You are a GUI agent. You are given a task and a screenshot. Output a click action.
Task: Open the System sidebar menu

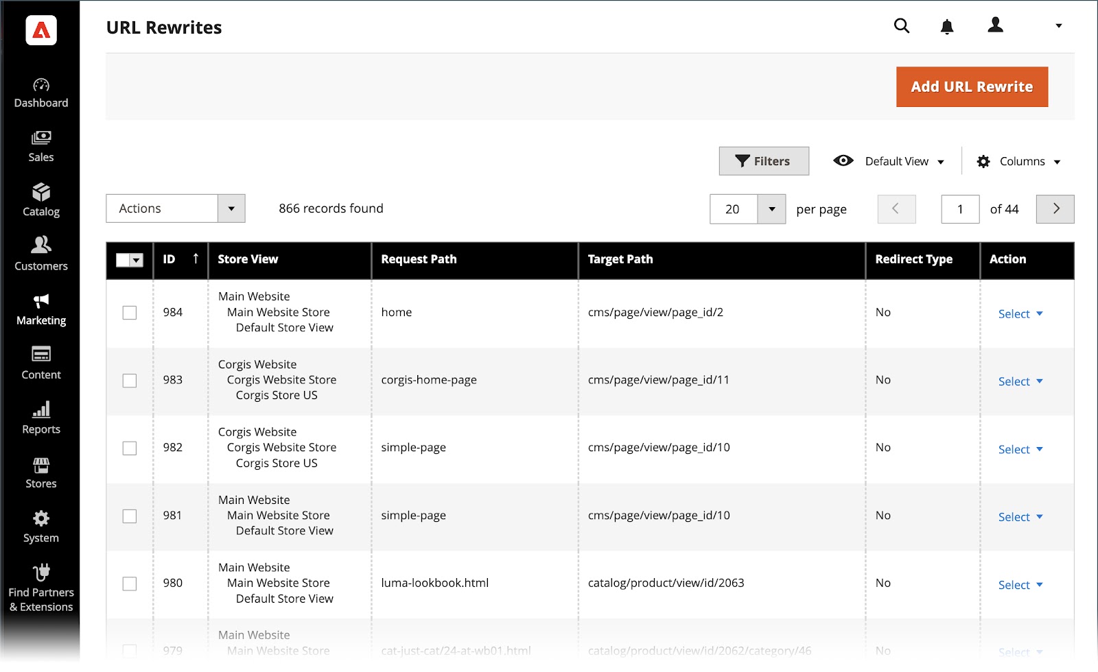click(x=40, y=526)
